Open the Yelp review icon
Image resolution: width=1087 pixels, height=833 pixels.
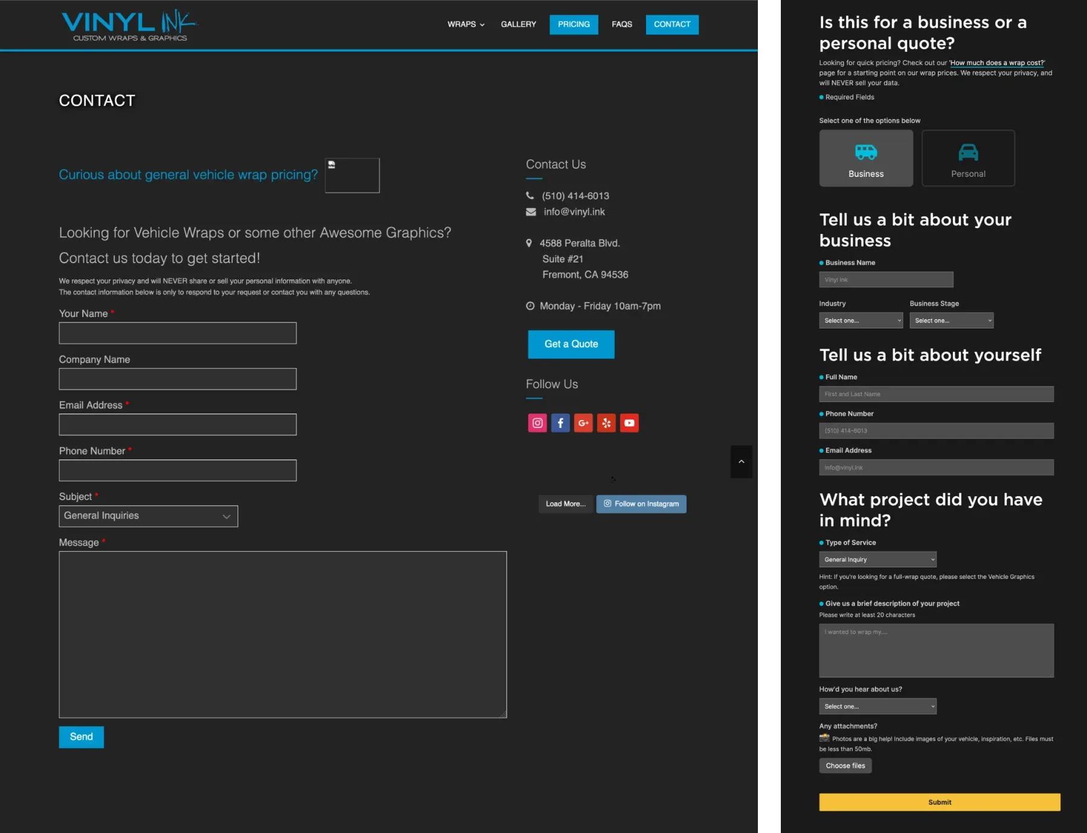pyautogui.click(x=606, y=423)
